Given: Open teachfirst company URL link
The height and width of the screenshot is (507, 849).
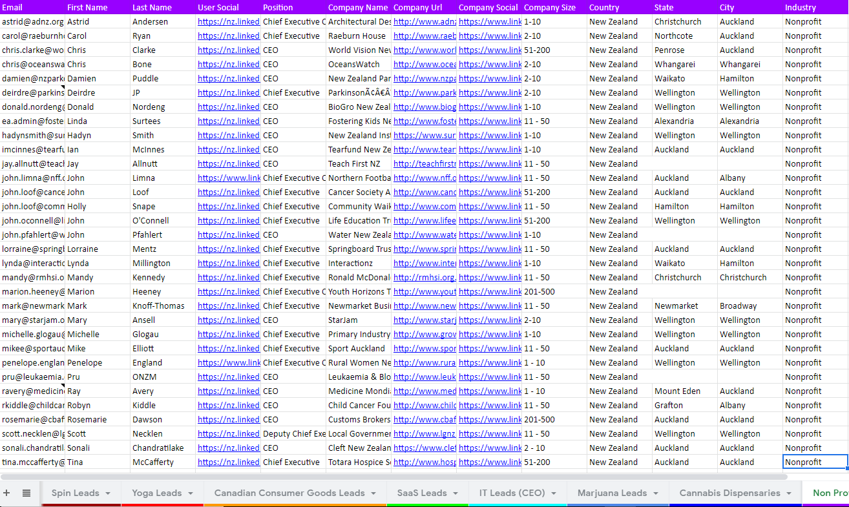Looking at the screenshot, I should (x=424, y=163).
